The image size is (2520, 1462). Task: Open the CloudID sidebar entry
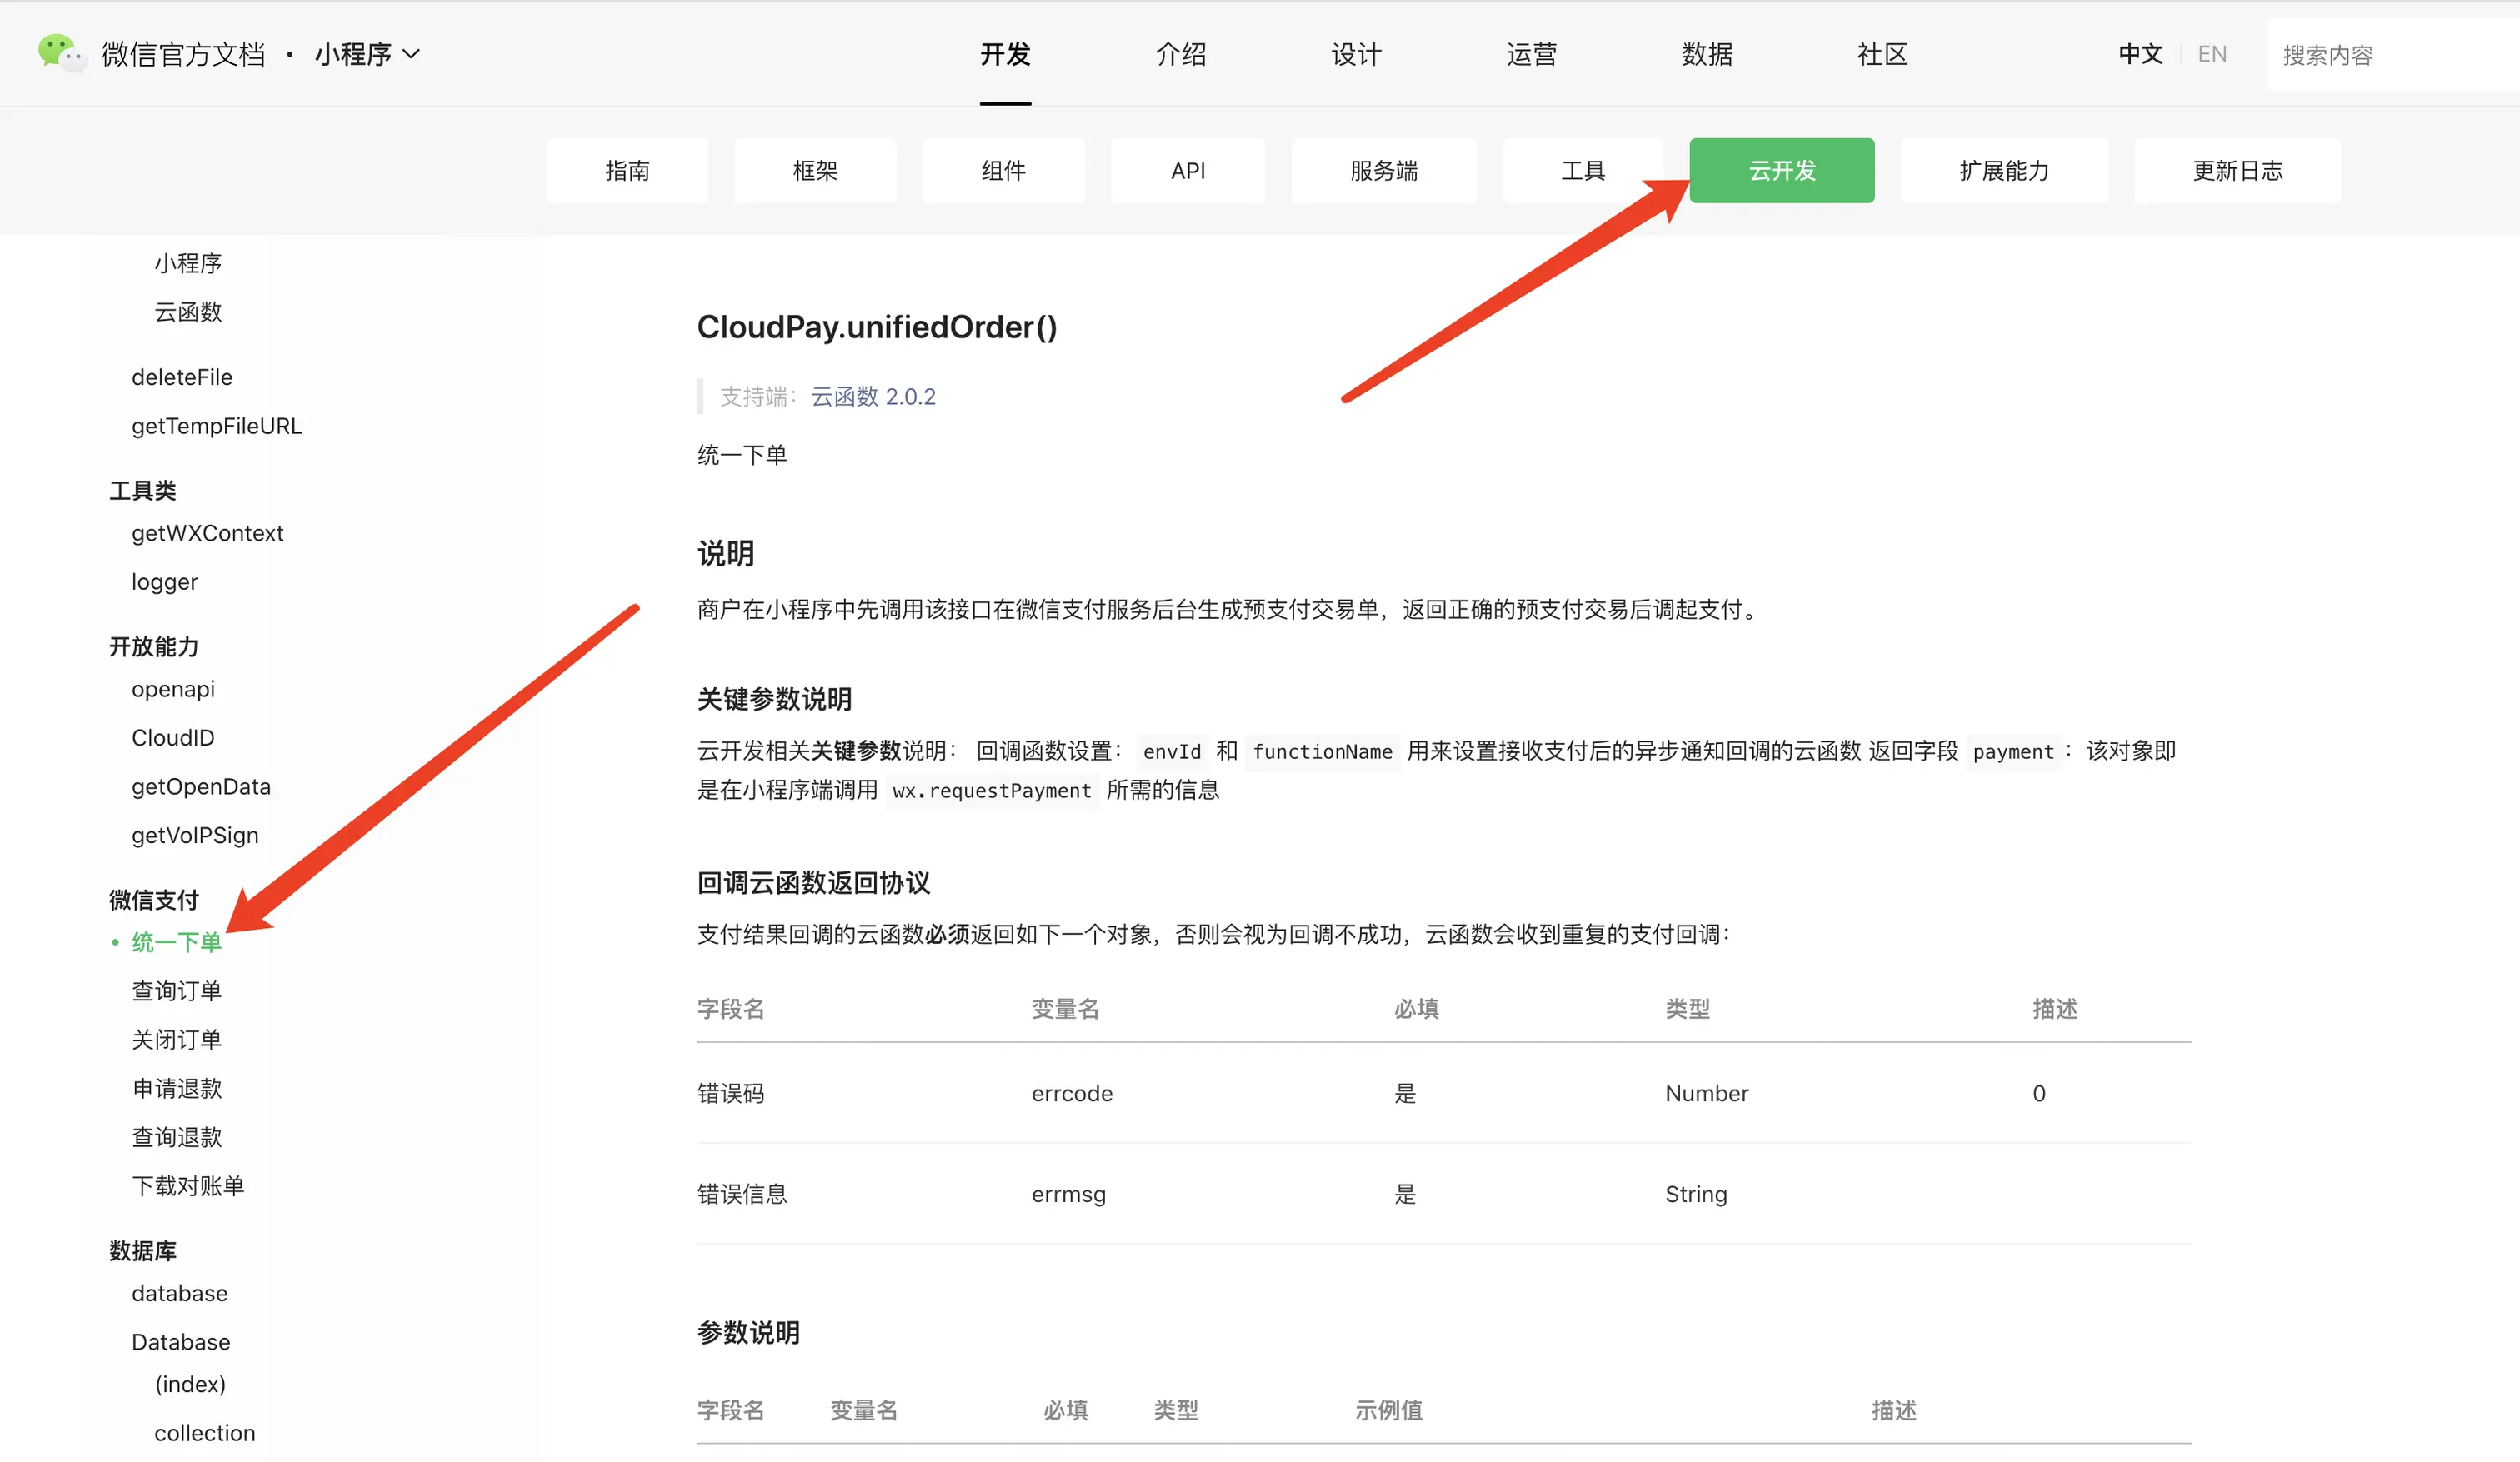(x=172, y=738)
